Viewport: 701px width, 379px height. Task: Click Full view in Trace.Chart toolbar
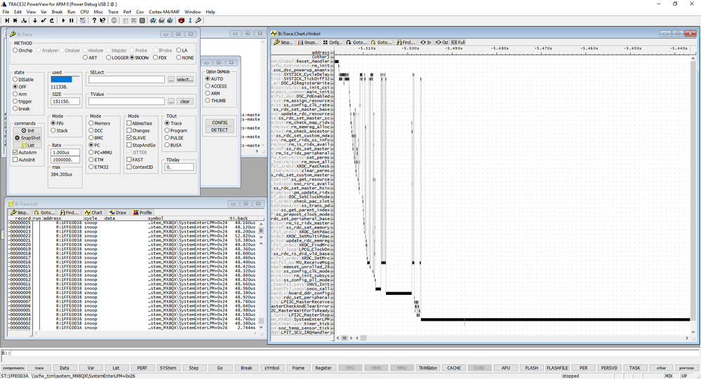click(458, 43)
